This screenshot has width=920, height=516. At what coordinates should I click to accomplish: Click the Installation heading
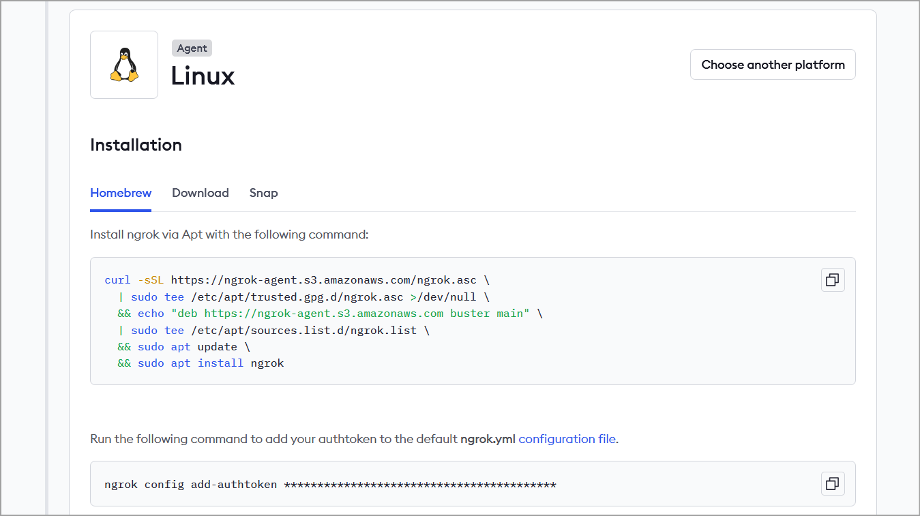[136, 145]
